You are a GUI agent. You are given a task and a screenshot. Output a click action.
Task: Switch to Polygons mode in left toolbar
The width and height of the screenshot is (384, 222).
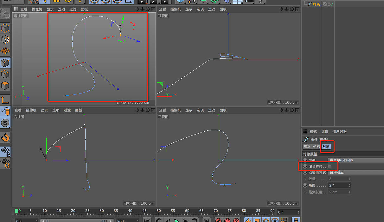[x=5, y=85]
